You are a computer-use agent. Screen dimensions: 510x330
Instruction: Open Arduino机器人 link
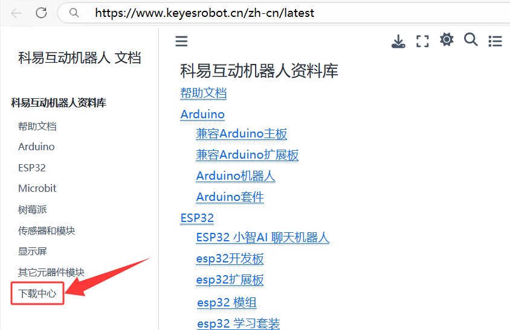pyautogui.click(x=236, y=176)
